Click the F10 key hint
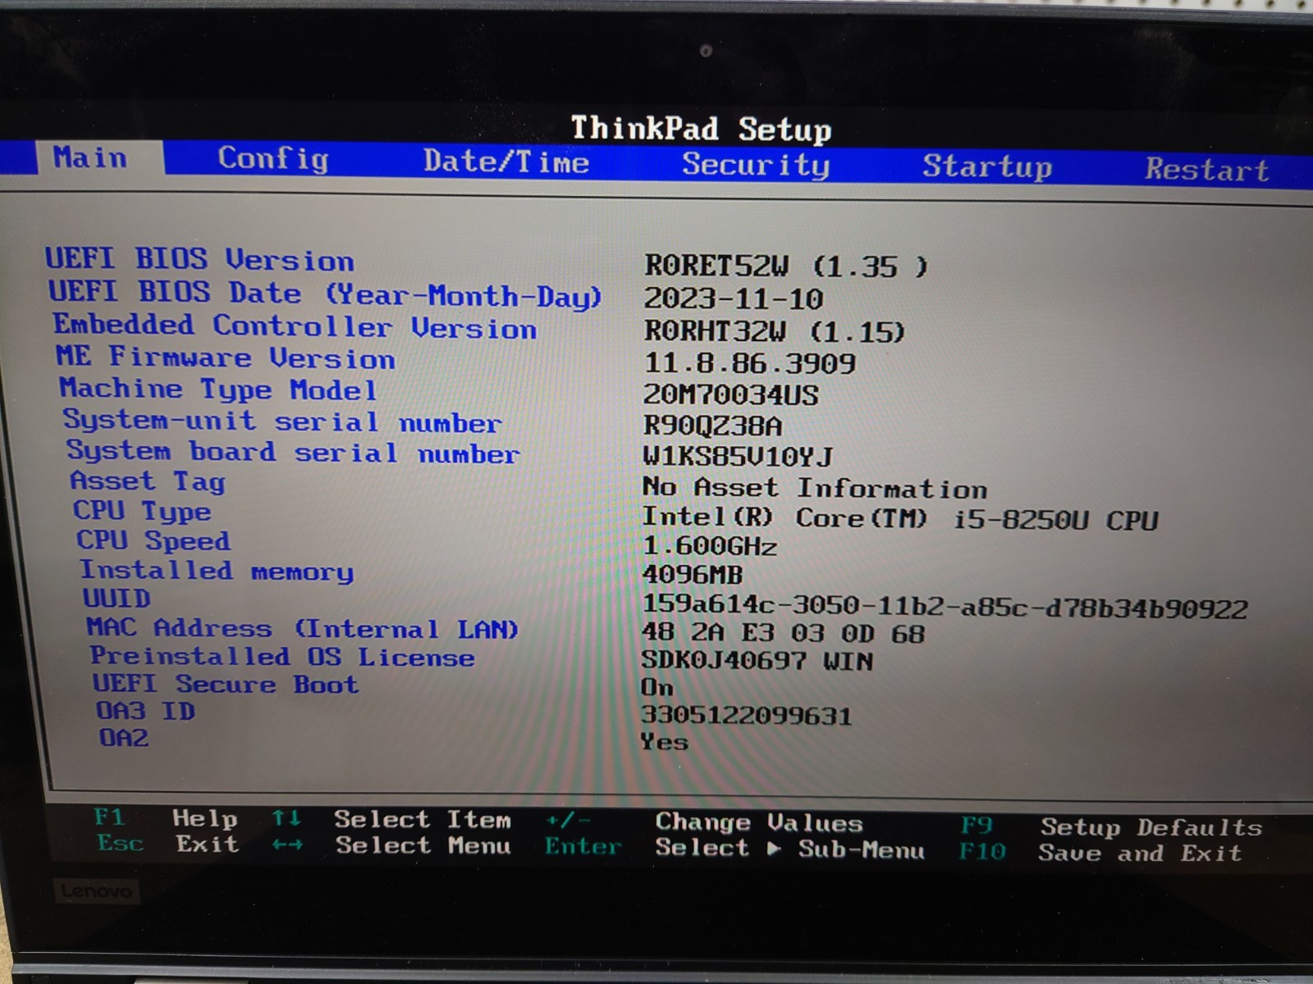The height and width of the screenshot is (984, 1313). click(x=982, y=850)
